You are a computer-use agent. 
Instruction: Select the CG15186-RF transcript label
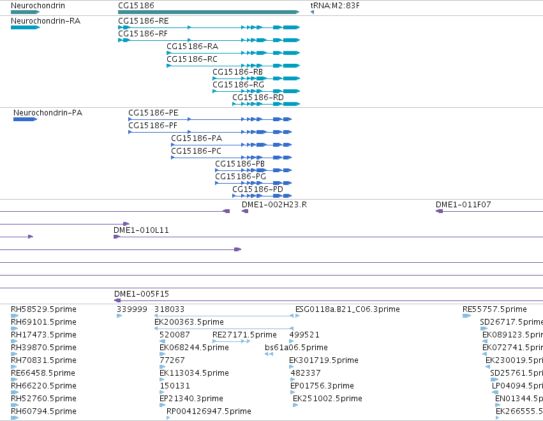click(x=143, y=34)
